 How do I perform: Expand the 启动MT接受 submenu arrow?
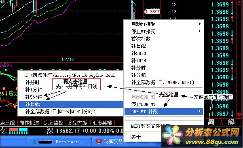200,24
